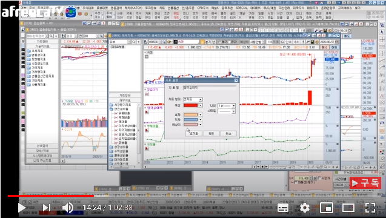This screenshot has height=218, width=386.
Task: Click the 재무지표 header above the ratio tree
Action: pos(125,100)
